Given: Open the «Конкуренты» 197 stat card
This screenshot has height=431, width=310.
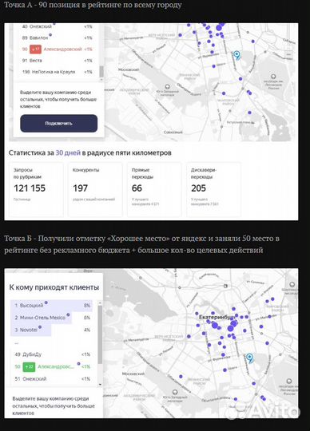Looking at the screenshot, I should 95,190.
